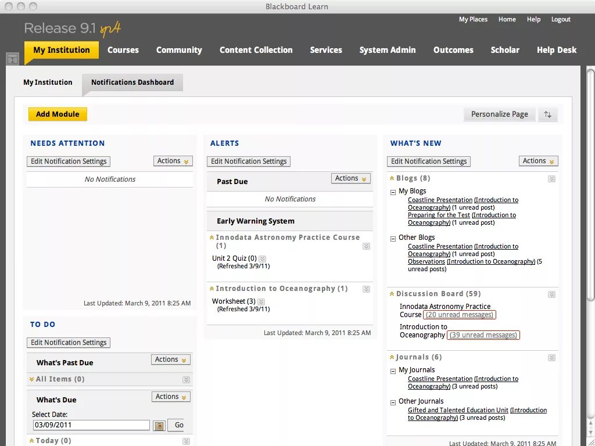This screenshot has width=595, height=446.
Task: Switch to Notifications Dashboard sub-tab
Action: pyautogui.click(x=132, y=82)
